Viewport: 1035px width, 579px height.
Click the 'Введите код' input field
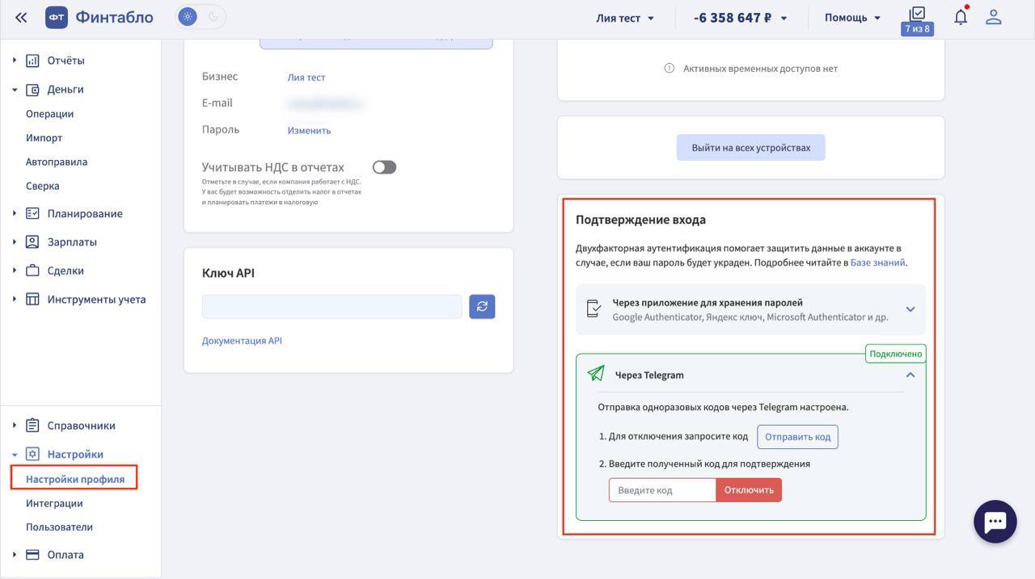click(662, 490)
